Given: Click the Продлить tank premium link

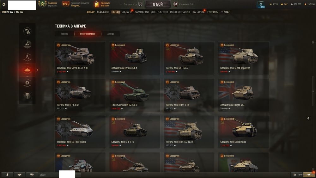Looking at the screenshot, I should [76, 6].
